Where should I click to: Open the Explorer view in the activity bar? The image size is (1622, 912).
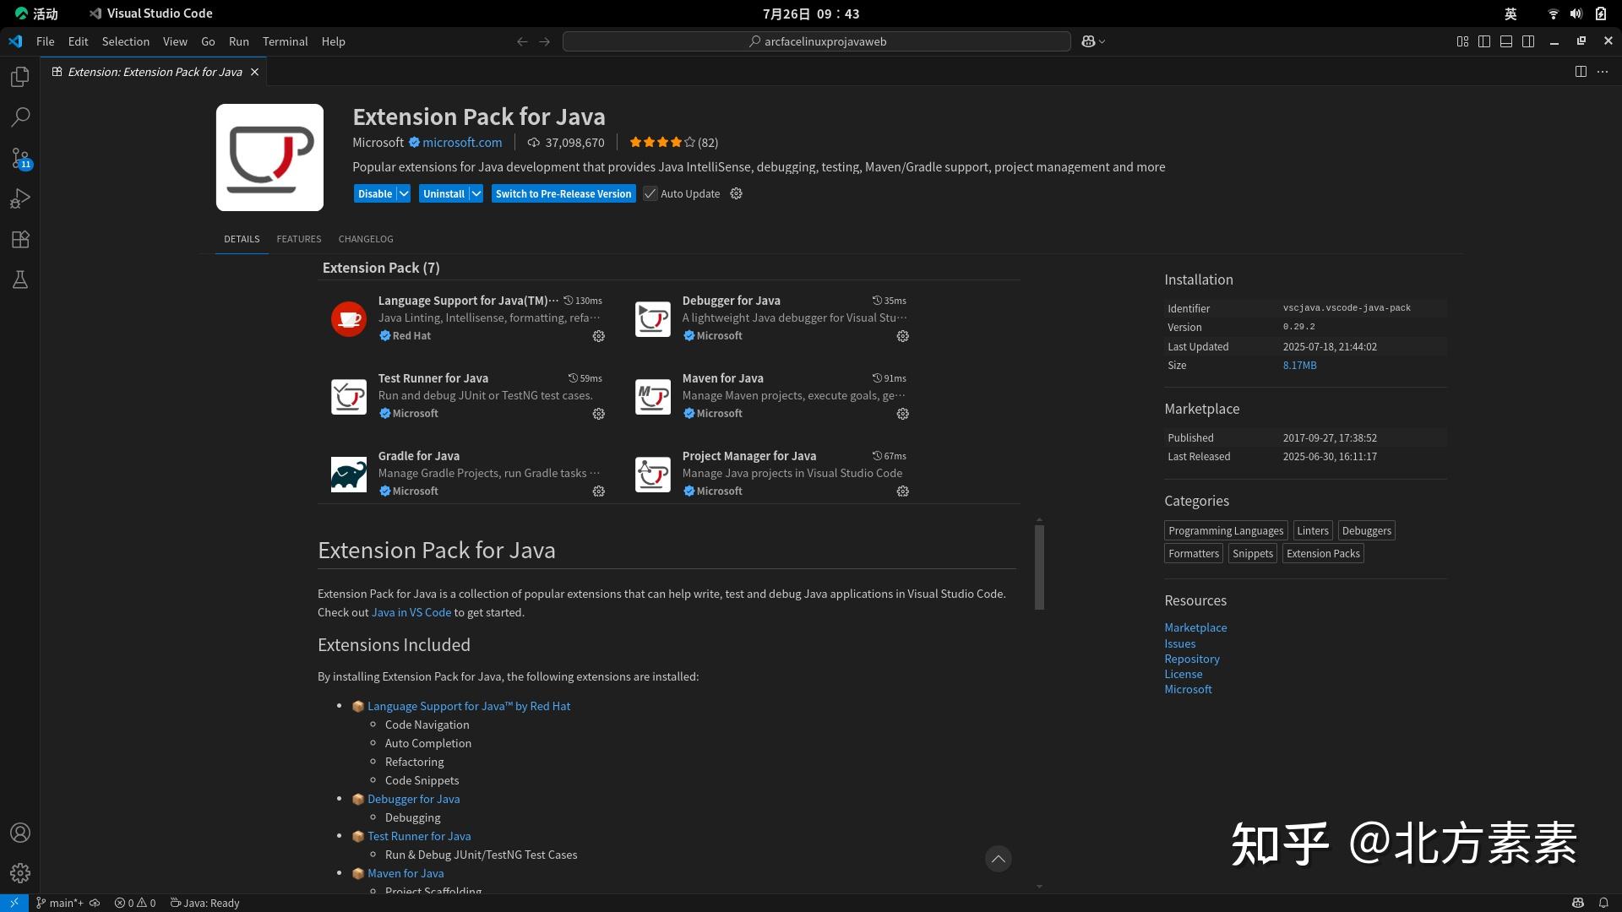pos(19,76)
